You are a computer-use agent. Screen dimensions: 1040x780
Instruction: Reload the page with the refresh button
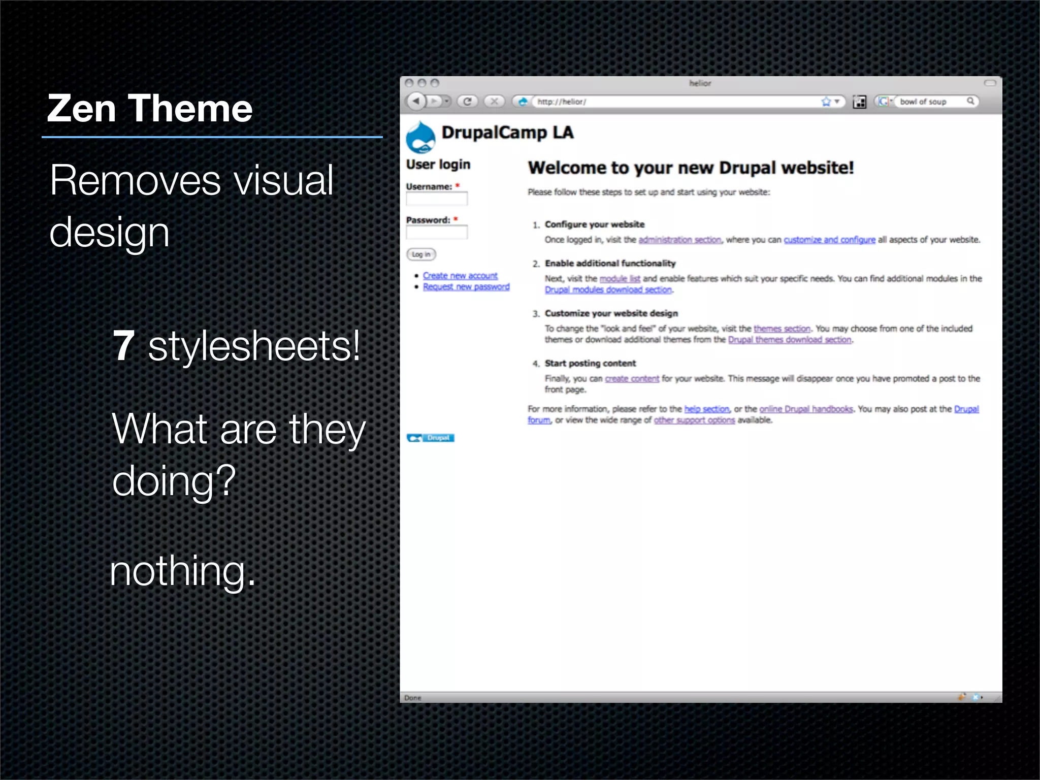coord(467,101)
